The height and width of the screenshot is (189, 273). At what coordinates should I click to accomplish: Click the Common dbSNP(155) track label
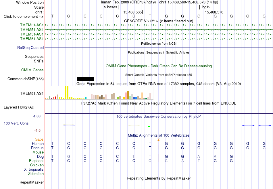[x=26, y=79]
